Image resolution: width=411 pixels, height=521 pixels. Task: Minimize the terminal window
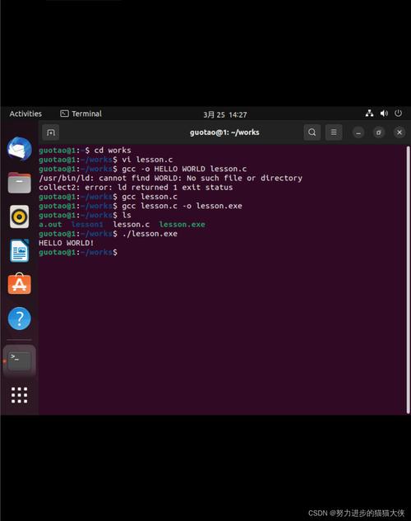point(358,133)
